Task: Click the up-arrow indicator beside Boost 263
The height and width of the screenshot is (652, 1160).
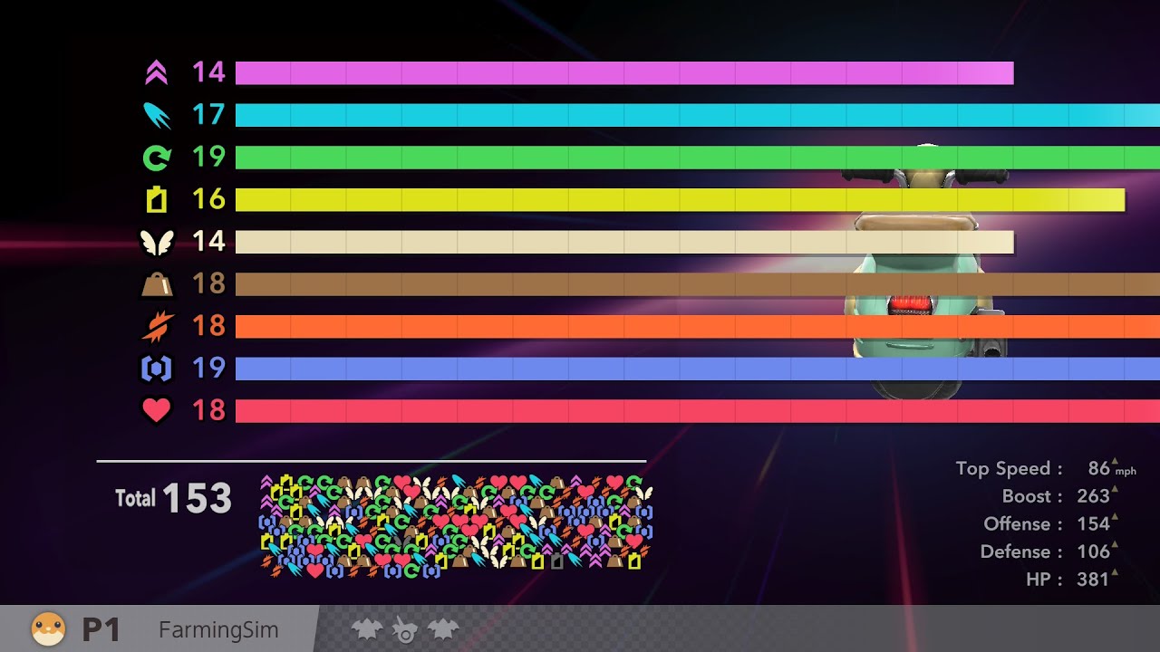Action: click(x=1115, y=490)
